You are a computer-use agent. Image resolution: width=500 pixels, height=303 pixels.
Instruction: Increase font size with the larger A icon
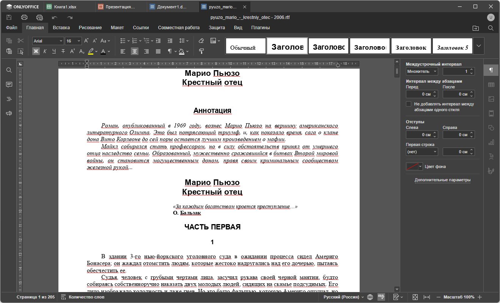(86, 41)
